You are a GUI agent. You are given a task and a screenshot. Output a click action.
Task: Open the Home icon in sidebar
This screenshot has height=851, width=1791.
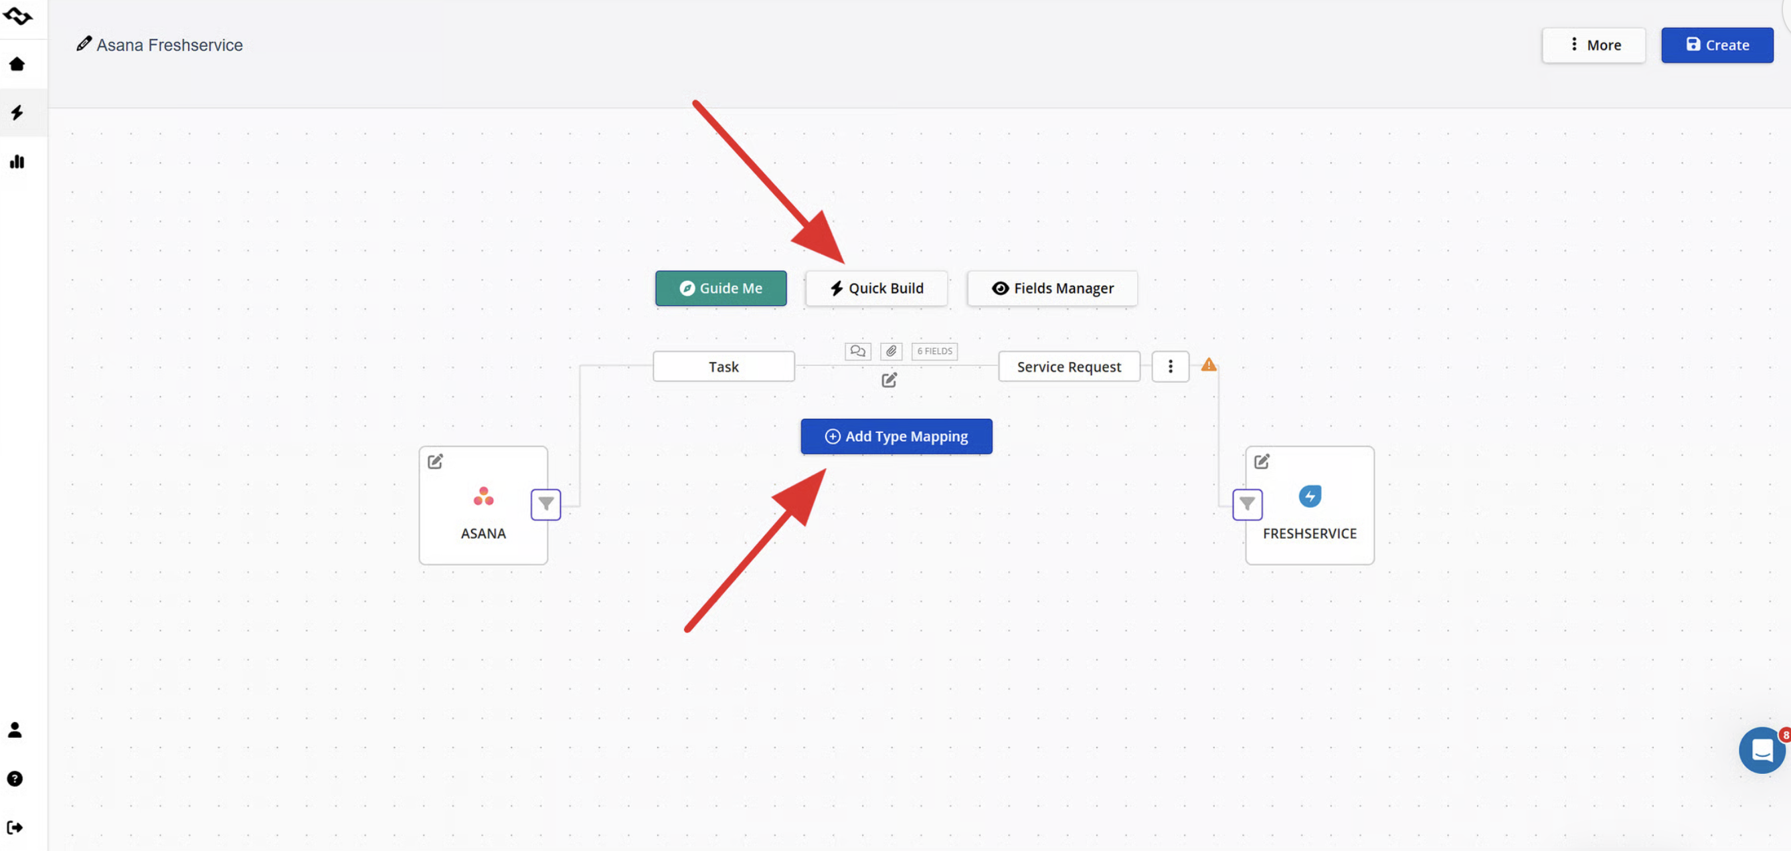coord(17,64)
